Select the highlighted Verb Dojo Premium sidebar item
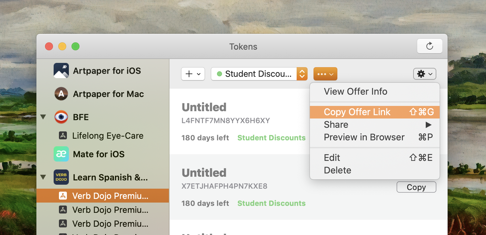 [103, 196]
